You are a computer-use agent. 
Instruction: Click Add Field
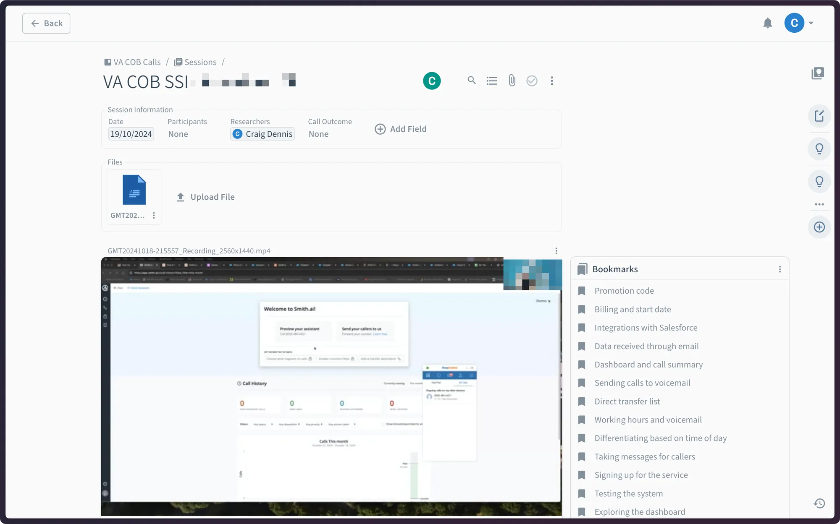click(400, 129)
